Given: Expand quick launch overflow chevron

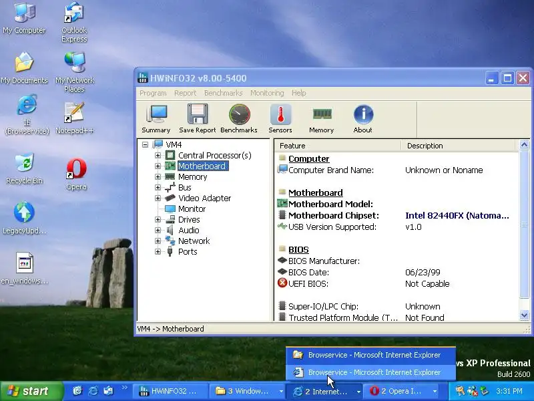Looking at the screenshot, I should pyautogui.click(x=124, y=388).
